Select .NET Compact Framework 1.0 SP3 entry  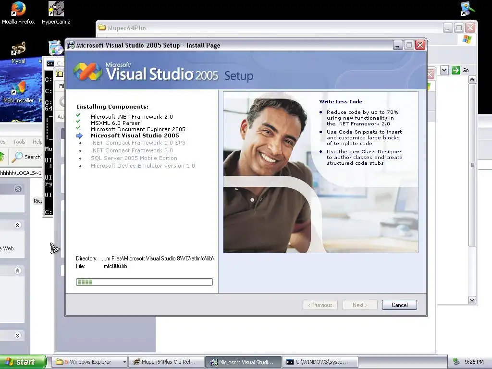[138, 143]
